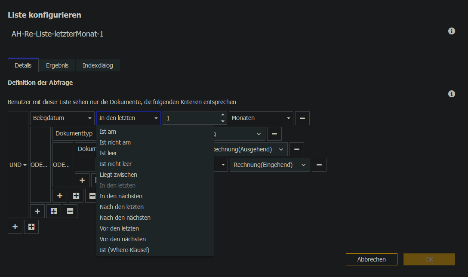Open the Indexdialog tab
Viewport: 468px width, 277px height.
coord(98,65)
